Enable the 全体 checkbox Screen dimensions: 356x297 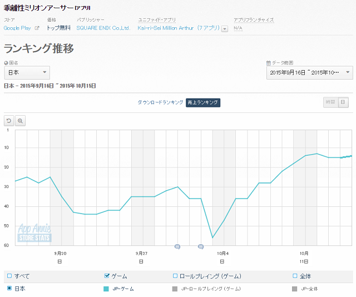pos(295,276)
